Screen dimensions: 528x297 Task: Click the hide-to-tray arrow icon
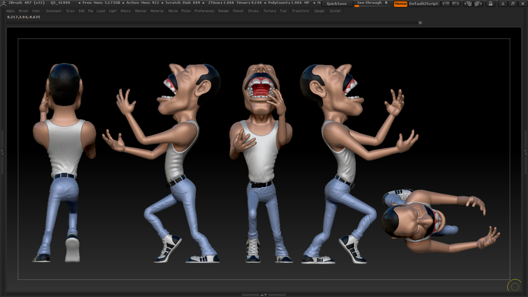tap(503, 4)
